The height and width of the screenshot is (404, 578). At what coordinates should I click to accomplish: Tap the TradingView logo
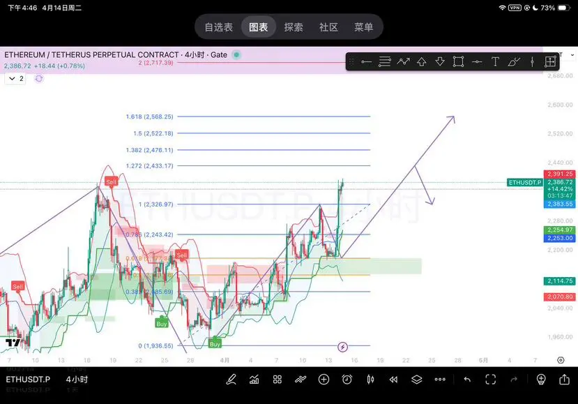(13, 343)
